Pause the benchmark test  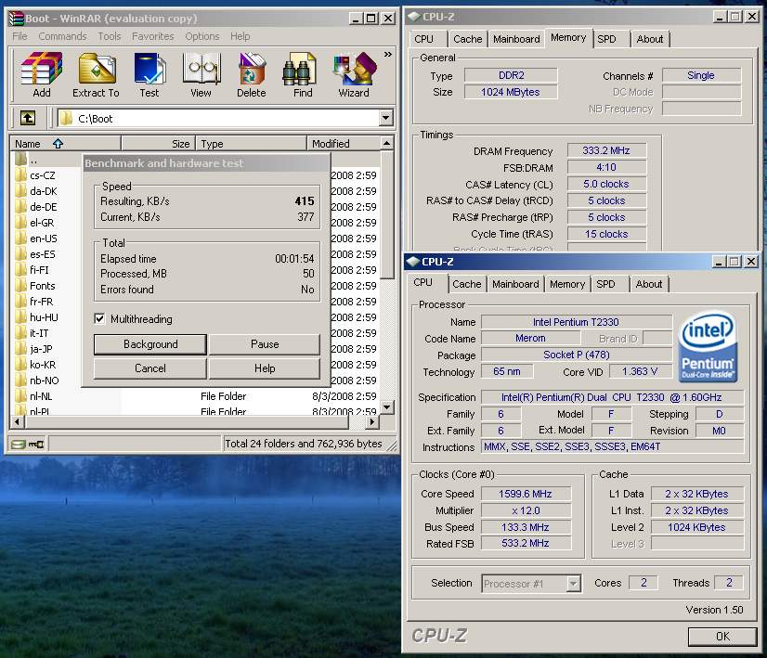point(265,344)
